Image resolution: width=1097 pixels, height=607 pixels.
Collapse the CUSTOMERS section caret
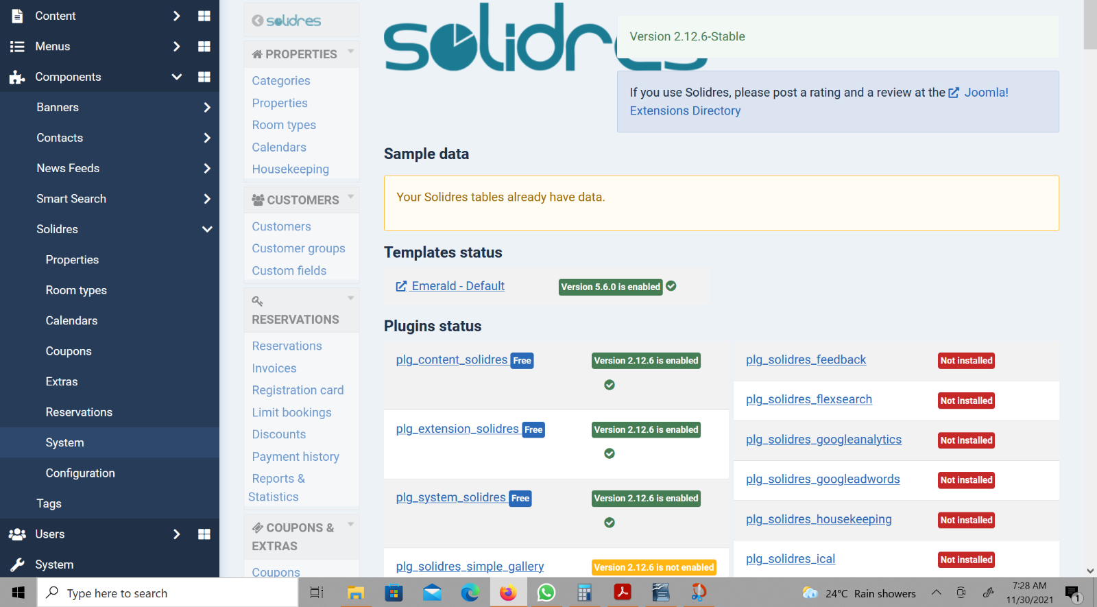(351, 198)
